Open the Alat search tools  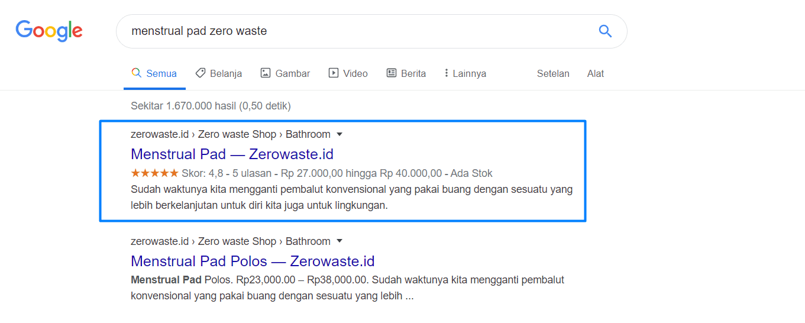tap(596, 73)
